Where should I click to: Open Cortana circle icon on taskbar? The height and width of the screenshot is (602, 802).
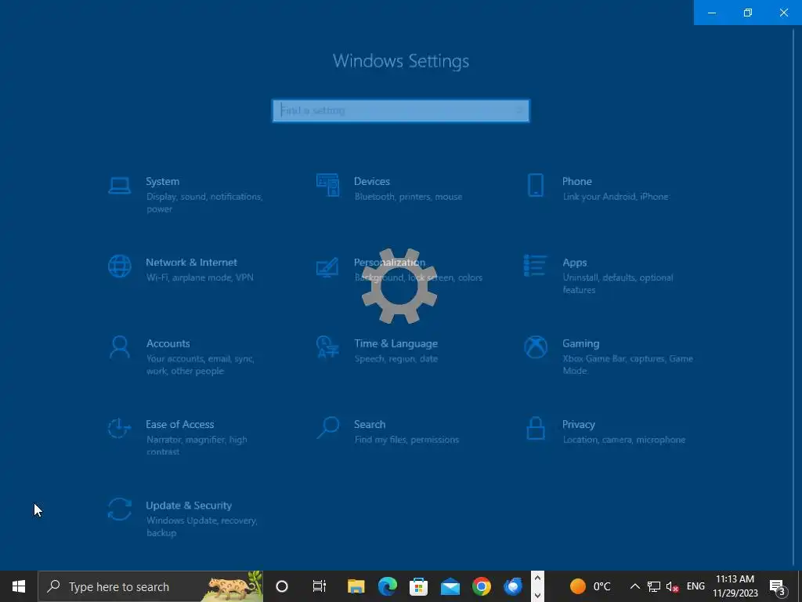pyautogui.click(x=282, y=586)
